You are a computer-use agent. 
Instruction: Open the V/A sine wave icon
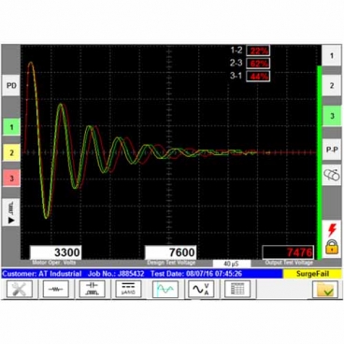pos(201,289)
